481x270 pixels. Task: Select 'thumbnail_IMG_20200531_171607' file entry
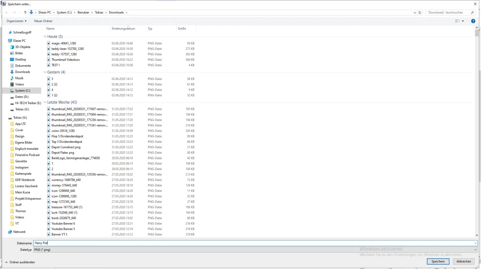(79, 109)
